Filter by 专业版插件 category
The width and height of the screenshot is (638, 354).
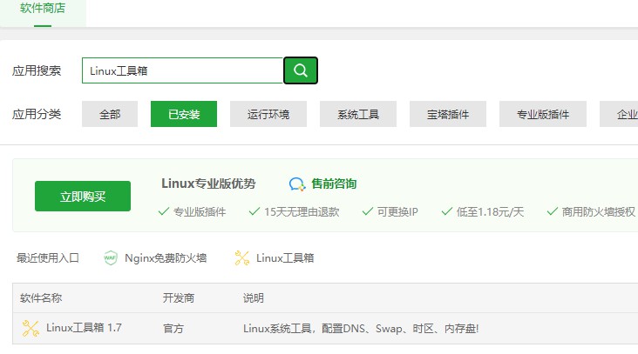(x=543, y=114)
